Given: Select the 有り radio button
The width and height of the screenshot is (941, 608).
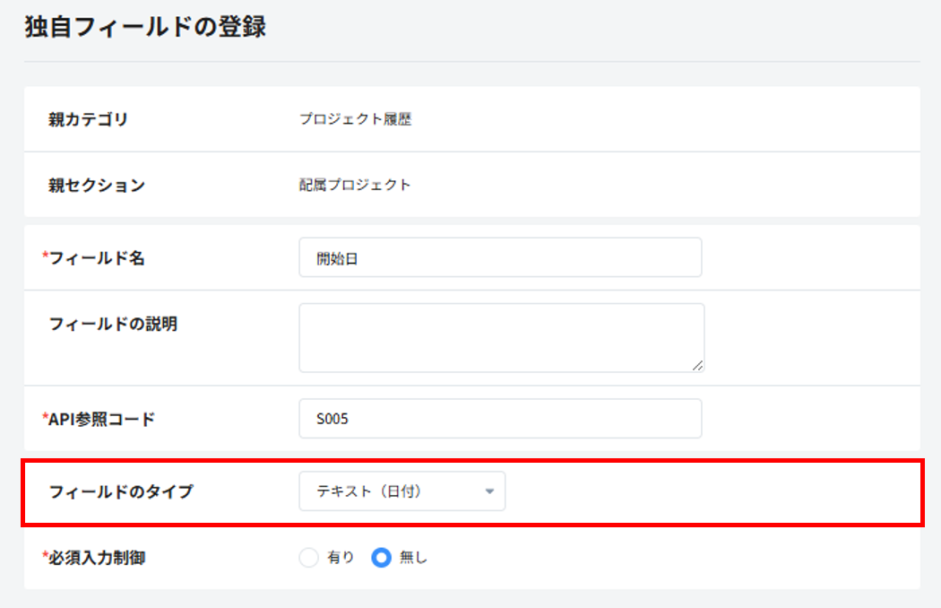Looking at the screenshot, I should [308, 558].
